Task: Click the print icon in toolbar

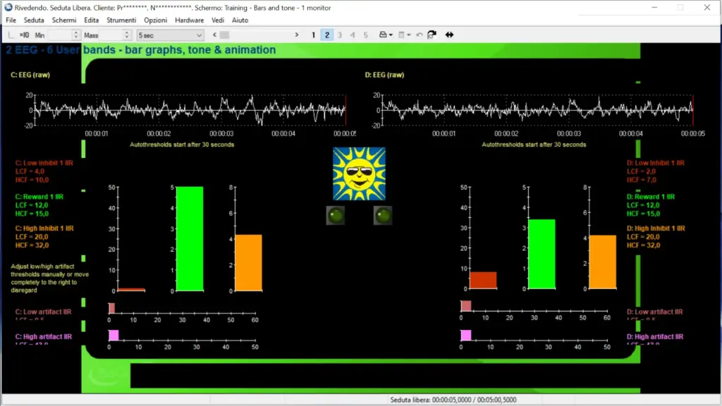Action: click(383, 35)
